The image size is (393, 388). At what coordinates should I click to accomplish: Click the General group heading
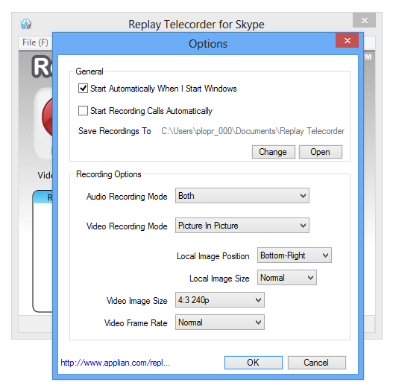coord(89,71)
